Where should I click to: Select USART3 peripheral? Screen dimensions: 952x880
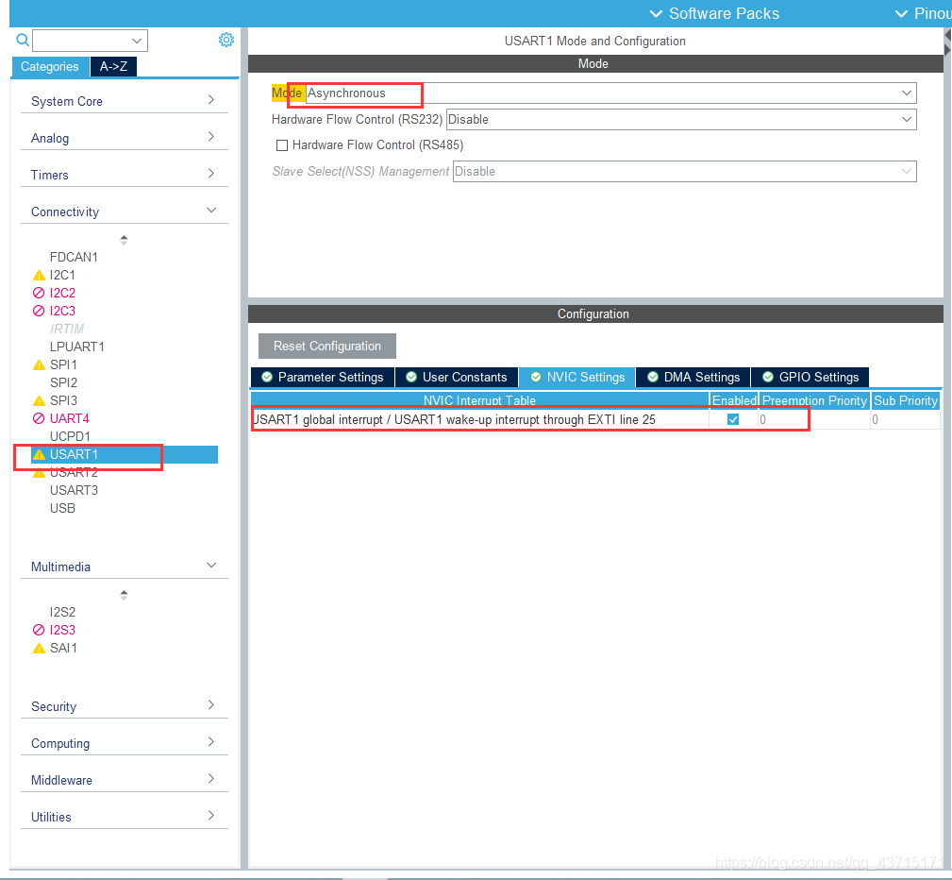click(74, 490)
